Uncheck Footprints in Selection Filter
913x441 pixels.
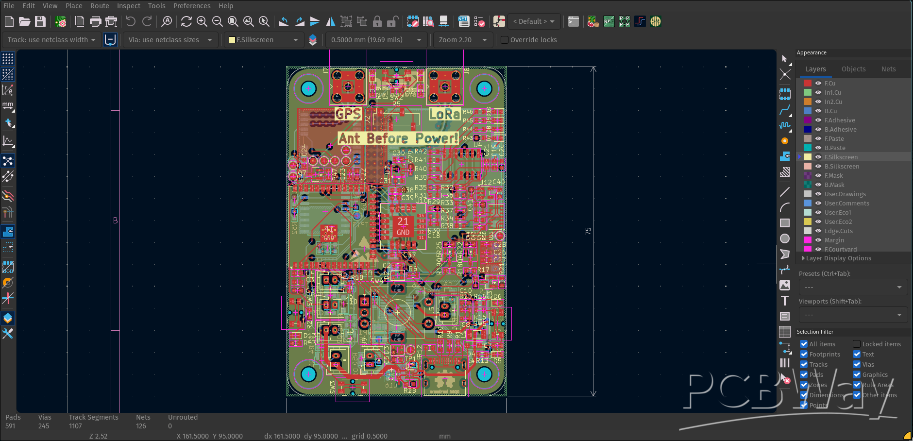tap(804, 354)
